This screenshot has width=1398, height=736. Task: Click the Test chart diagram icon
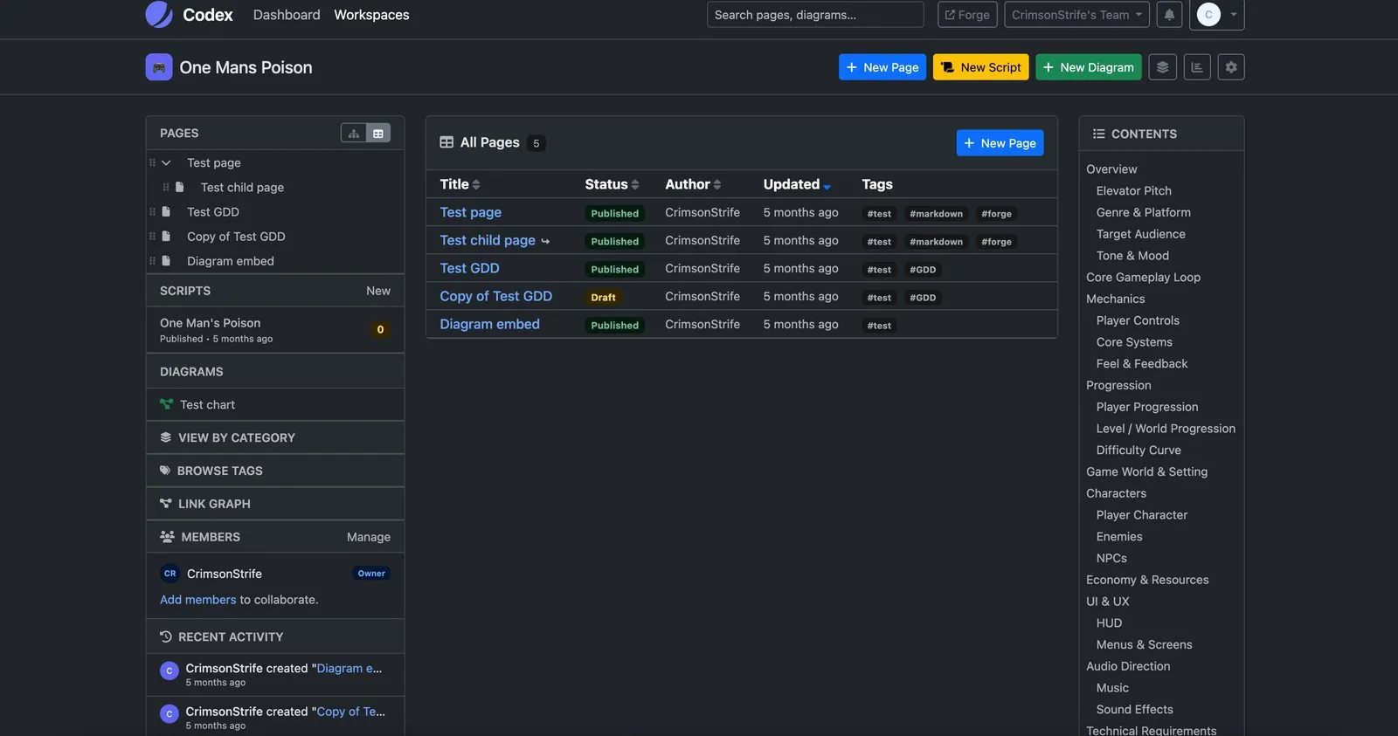[166, 404]
